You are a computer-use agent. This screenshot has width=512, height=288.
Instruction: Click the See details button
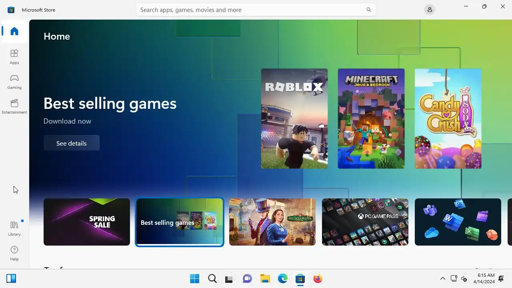click(72, 143)
